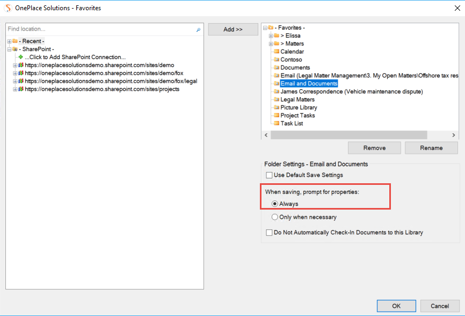Click the Recent folder icon
Screen dimensions: 465x316
click(x=15, y=41)
